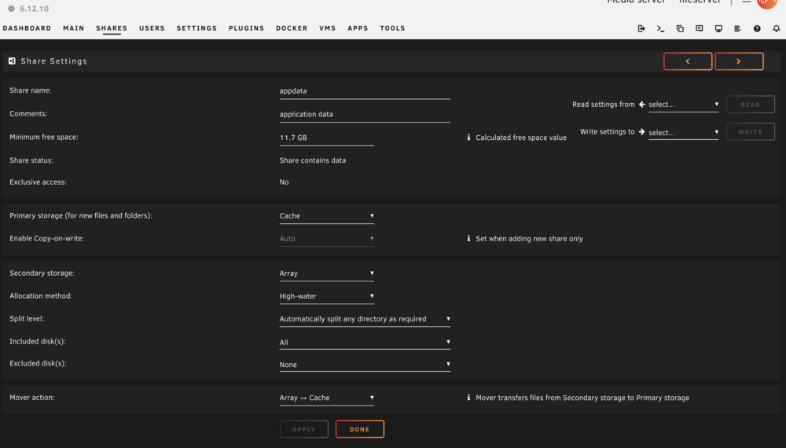Open the Allocation method High-water dropdown
Image resolution: width=786 pixels, height=448 pixels.
tap(326, 296)
